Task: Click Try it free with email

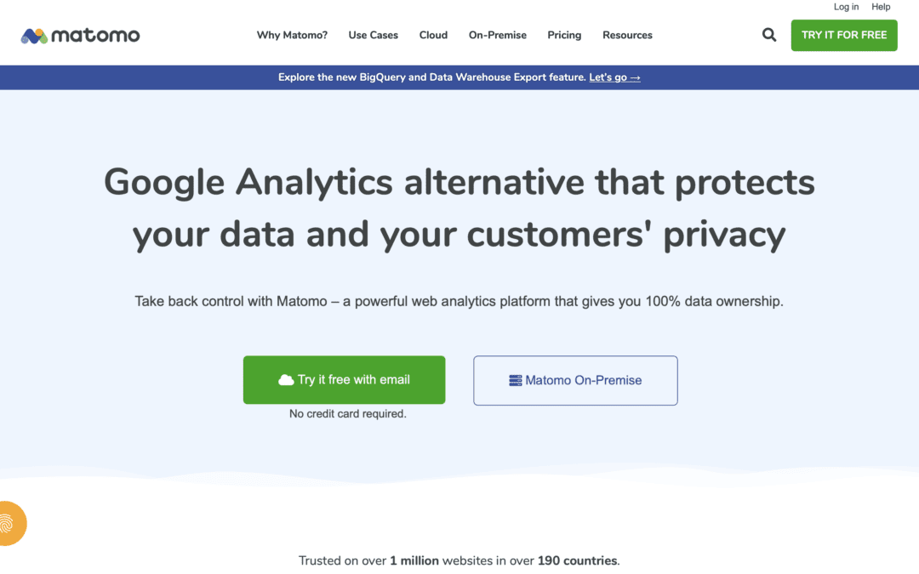Action: (x=344, y=379)
